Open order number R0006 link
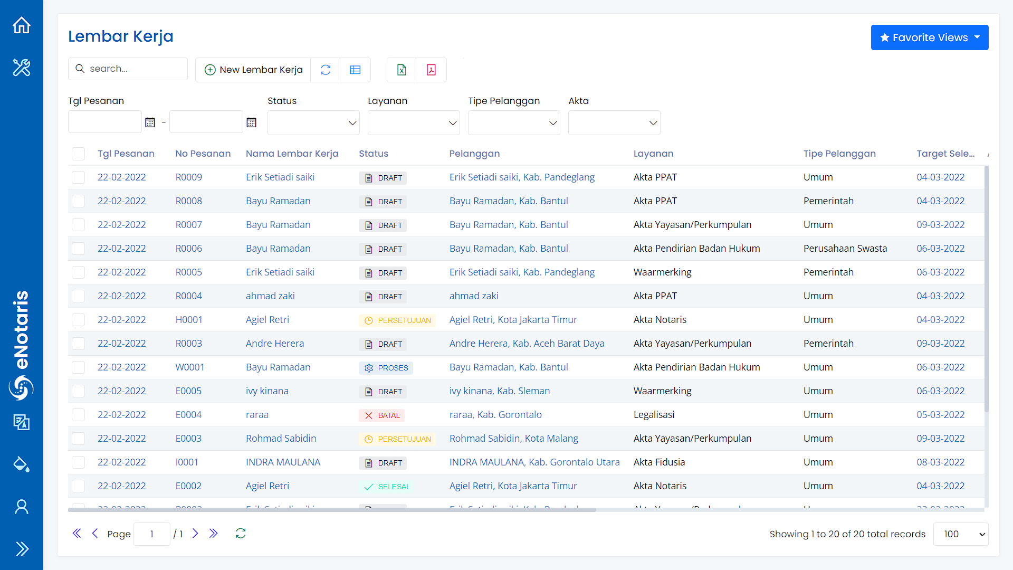This screenshot has width=1013, height=570. coord(188,249)
